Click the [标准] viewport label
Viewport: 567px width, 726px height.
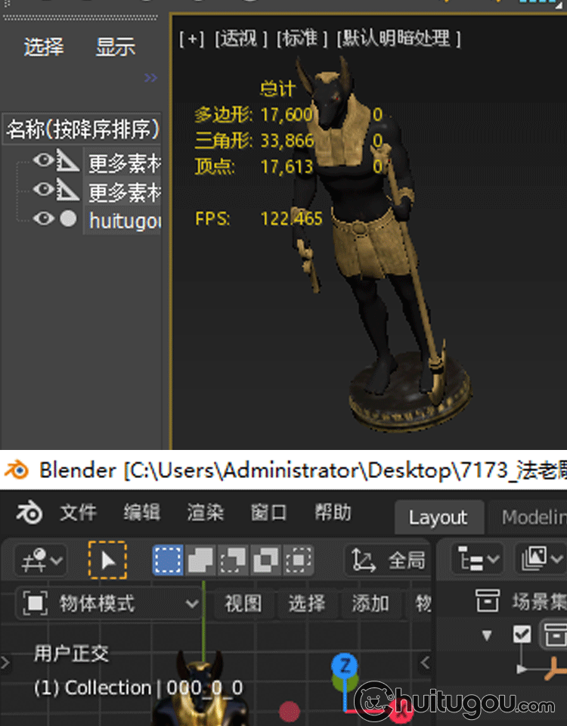(302, 39)
